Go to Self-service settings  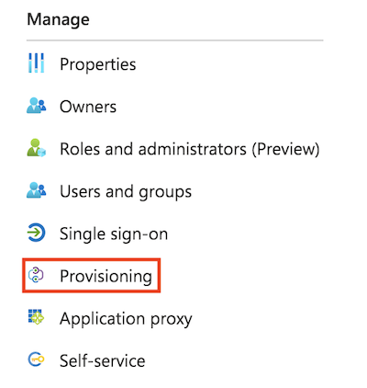coord(103,360)
